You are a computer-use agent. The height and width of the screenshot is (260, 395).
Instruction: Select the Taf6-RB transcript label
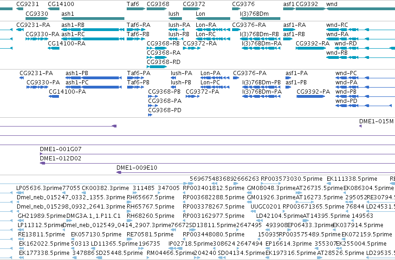[x=138, y=34]
